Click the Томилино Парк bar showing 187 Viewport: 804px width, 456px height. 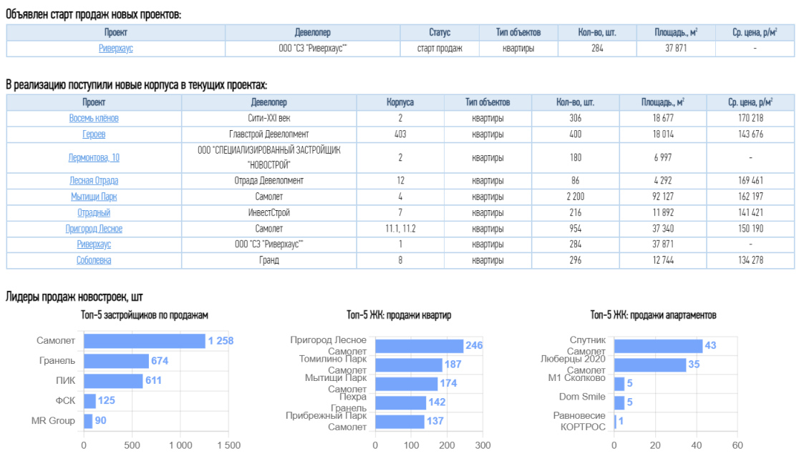pos(408,365)
